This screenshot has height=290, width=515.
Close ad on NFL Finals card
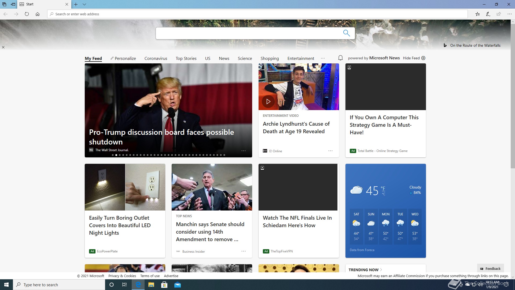(262, 168)
